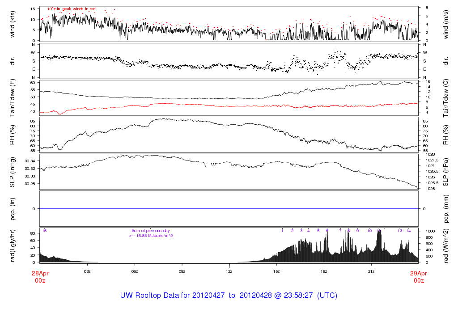Click the left 'rad(Lgly/hr)' axis label
Viewport: 458px width, 313px height.
[13, 245]
